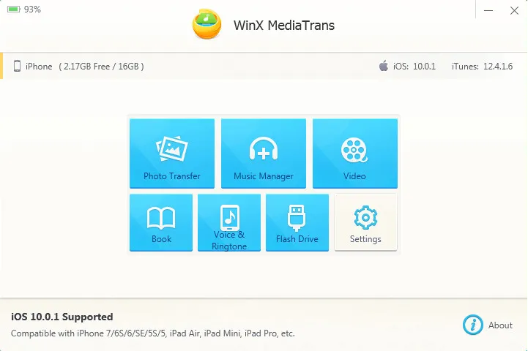The height and width of the screenshot is (351, 528).
Task: Click the About info icon
Action: [473, 325]
